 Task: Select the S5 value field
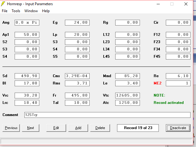[77, 56]
